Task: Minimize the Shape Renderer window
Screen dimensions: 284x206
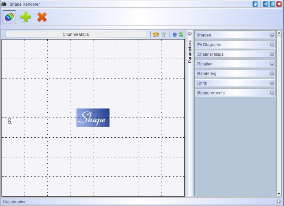Action: [x=266, y=4]
